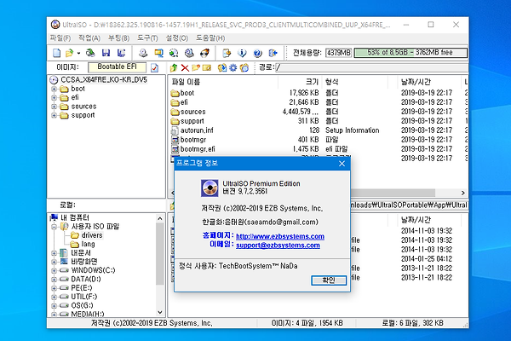Screen dimensions: 511x341
Task: Click the Convert image format icon
Action: 158,53
